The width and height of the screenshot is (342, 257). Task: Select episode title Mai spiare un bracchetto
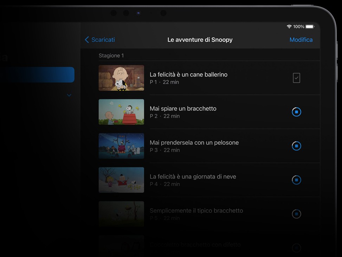click(183, 109)
